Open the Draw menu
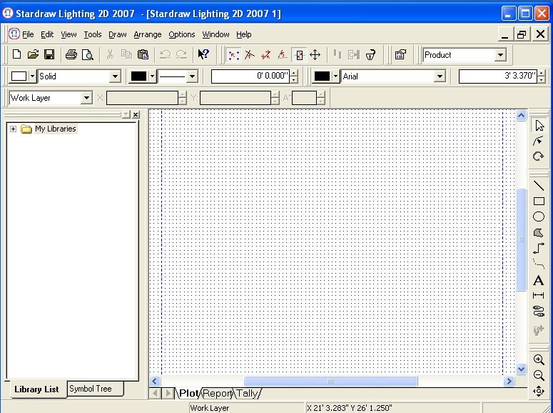This screenshot has width=553, height=413. (118, 34)
